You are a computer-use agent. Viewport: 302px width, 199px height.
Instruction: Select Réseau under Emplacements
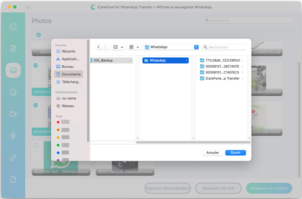68,106
